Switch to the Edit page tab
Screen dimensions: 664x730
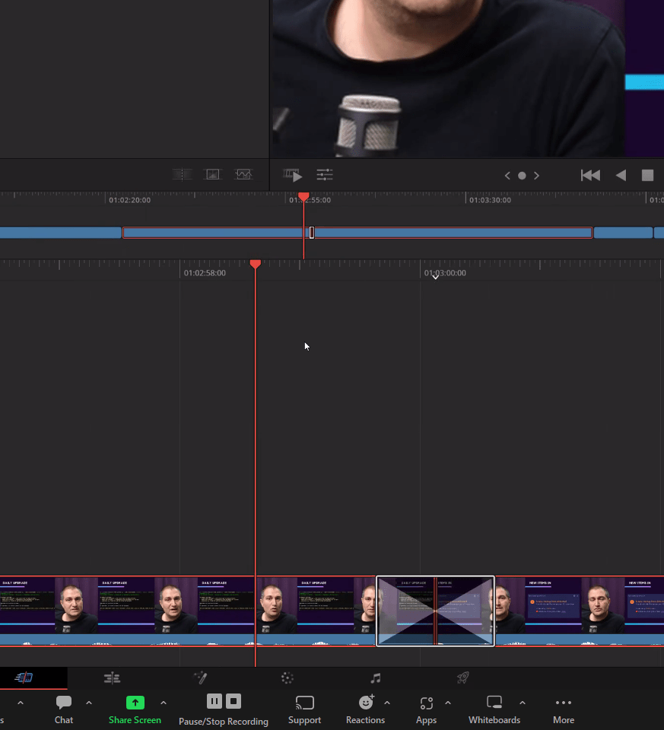click(x=112, y=678)
